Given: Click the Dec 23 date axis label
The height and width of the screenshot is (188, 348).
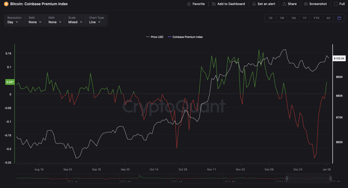Looking at the screenshot, I should [298, 169].
